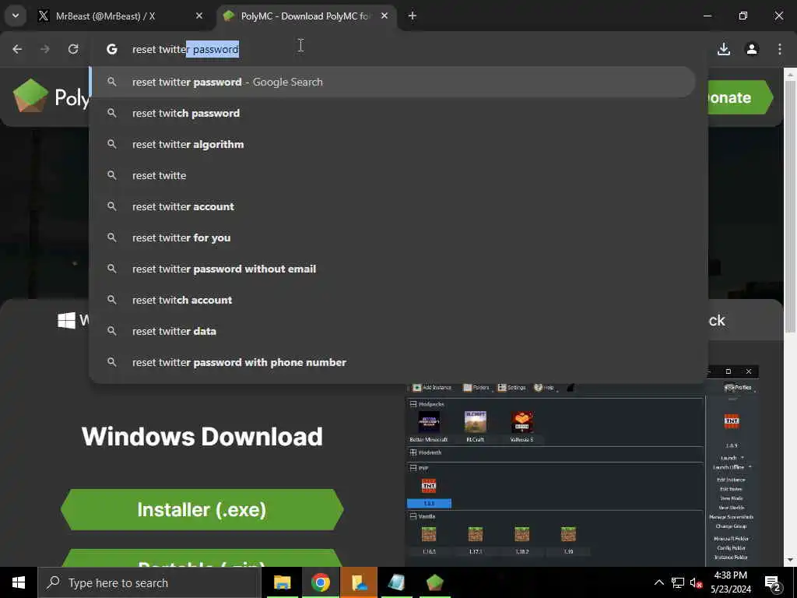Open File Explorer from the taskbar

282,582
